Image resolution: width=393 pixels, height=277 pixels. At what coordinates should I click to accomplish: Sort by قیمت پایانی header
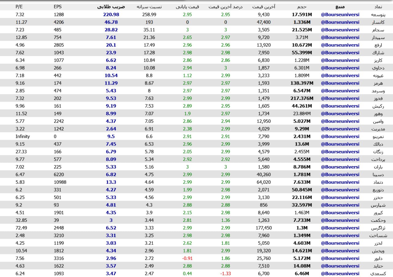187,7
